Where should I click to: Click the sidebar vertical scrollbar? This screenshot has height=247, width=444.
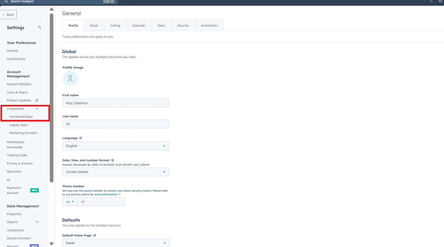tap(51, 98)
